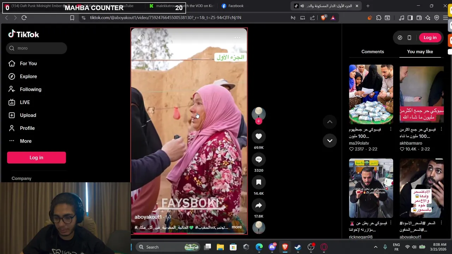Switch to the Comments tab
The image size is (452, 254).
click(373, 52)
